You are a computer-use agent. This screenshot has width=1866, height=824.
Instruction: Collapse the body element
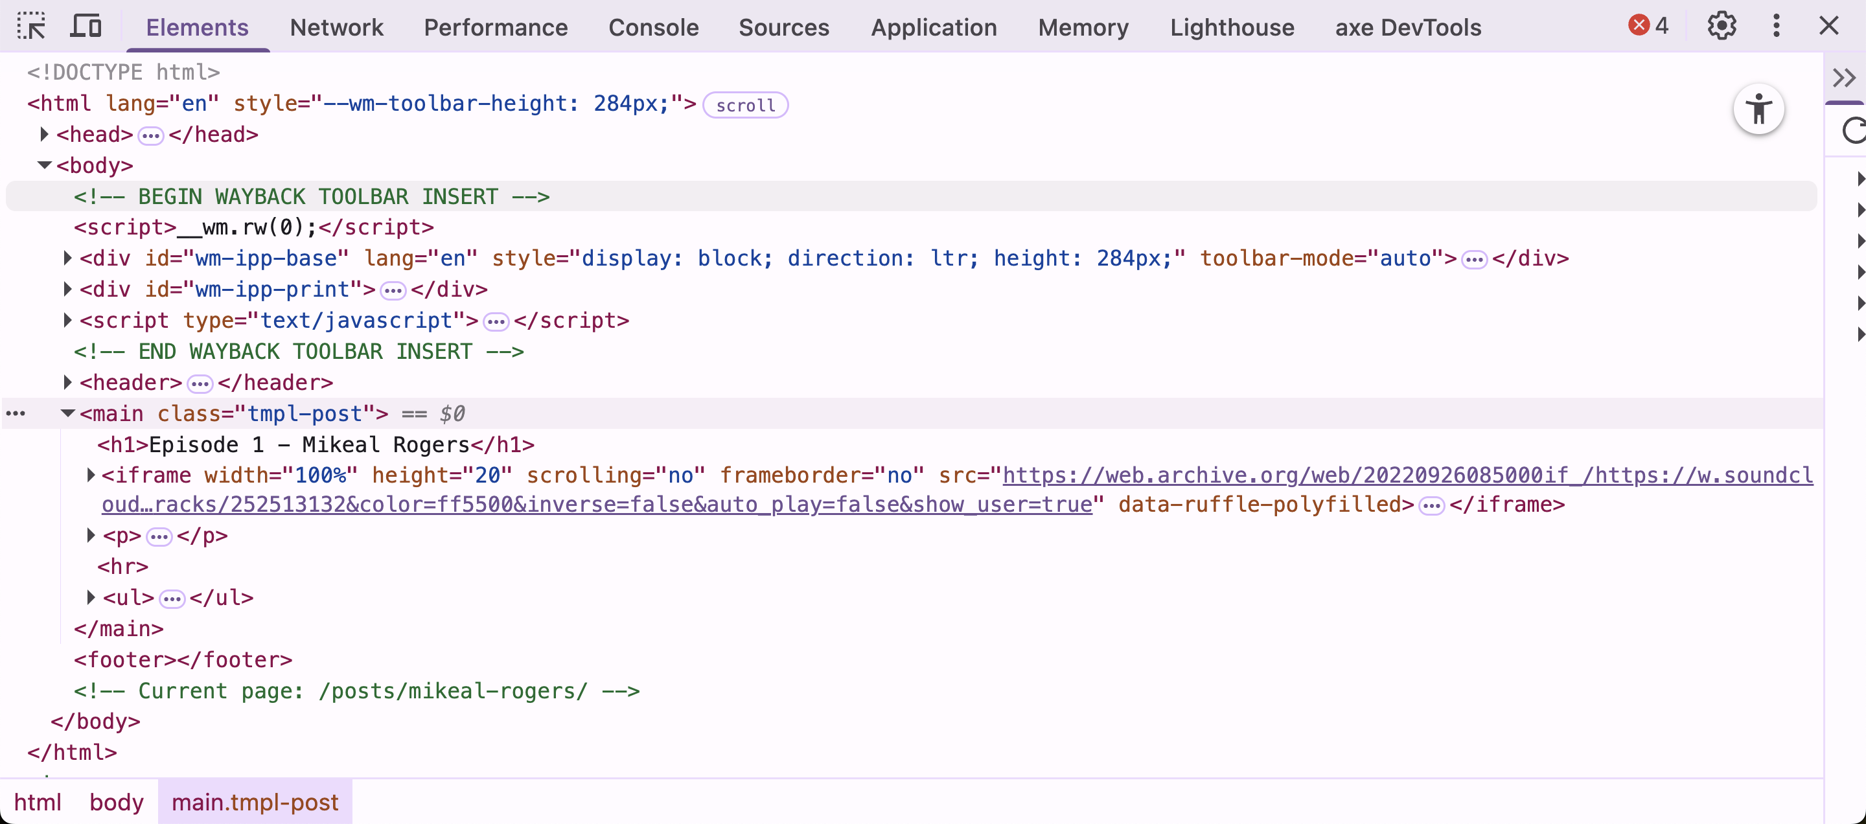point(43,165)
